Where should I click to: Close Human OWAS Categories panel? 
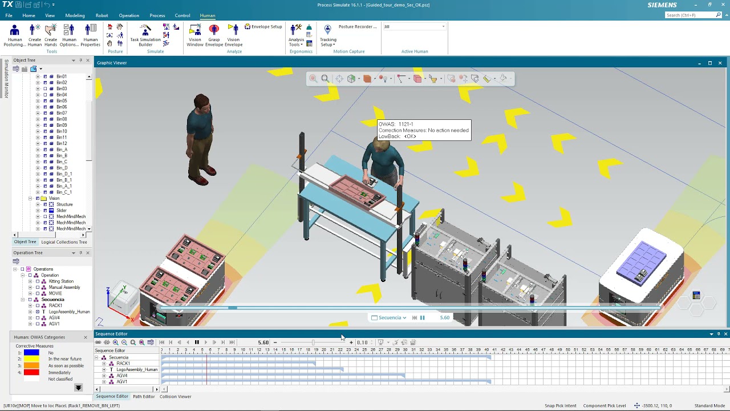point(86,337)
